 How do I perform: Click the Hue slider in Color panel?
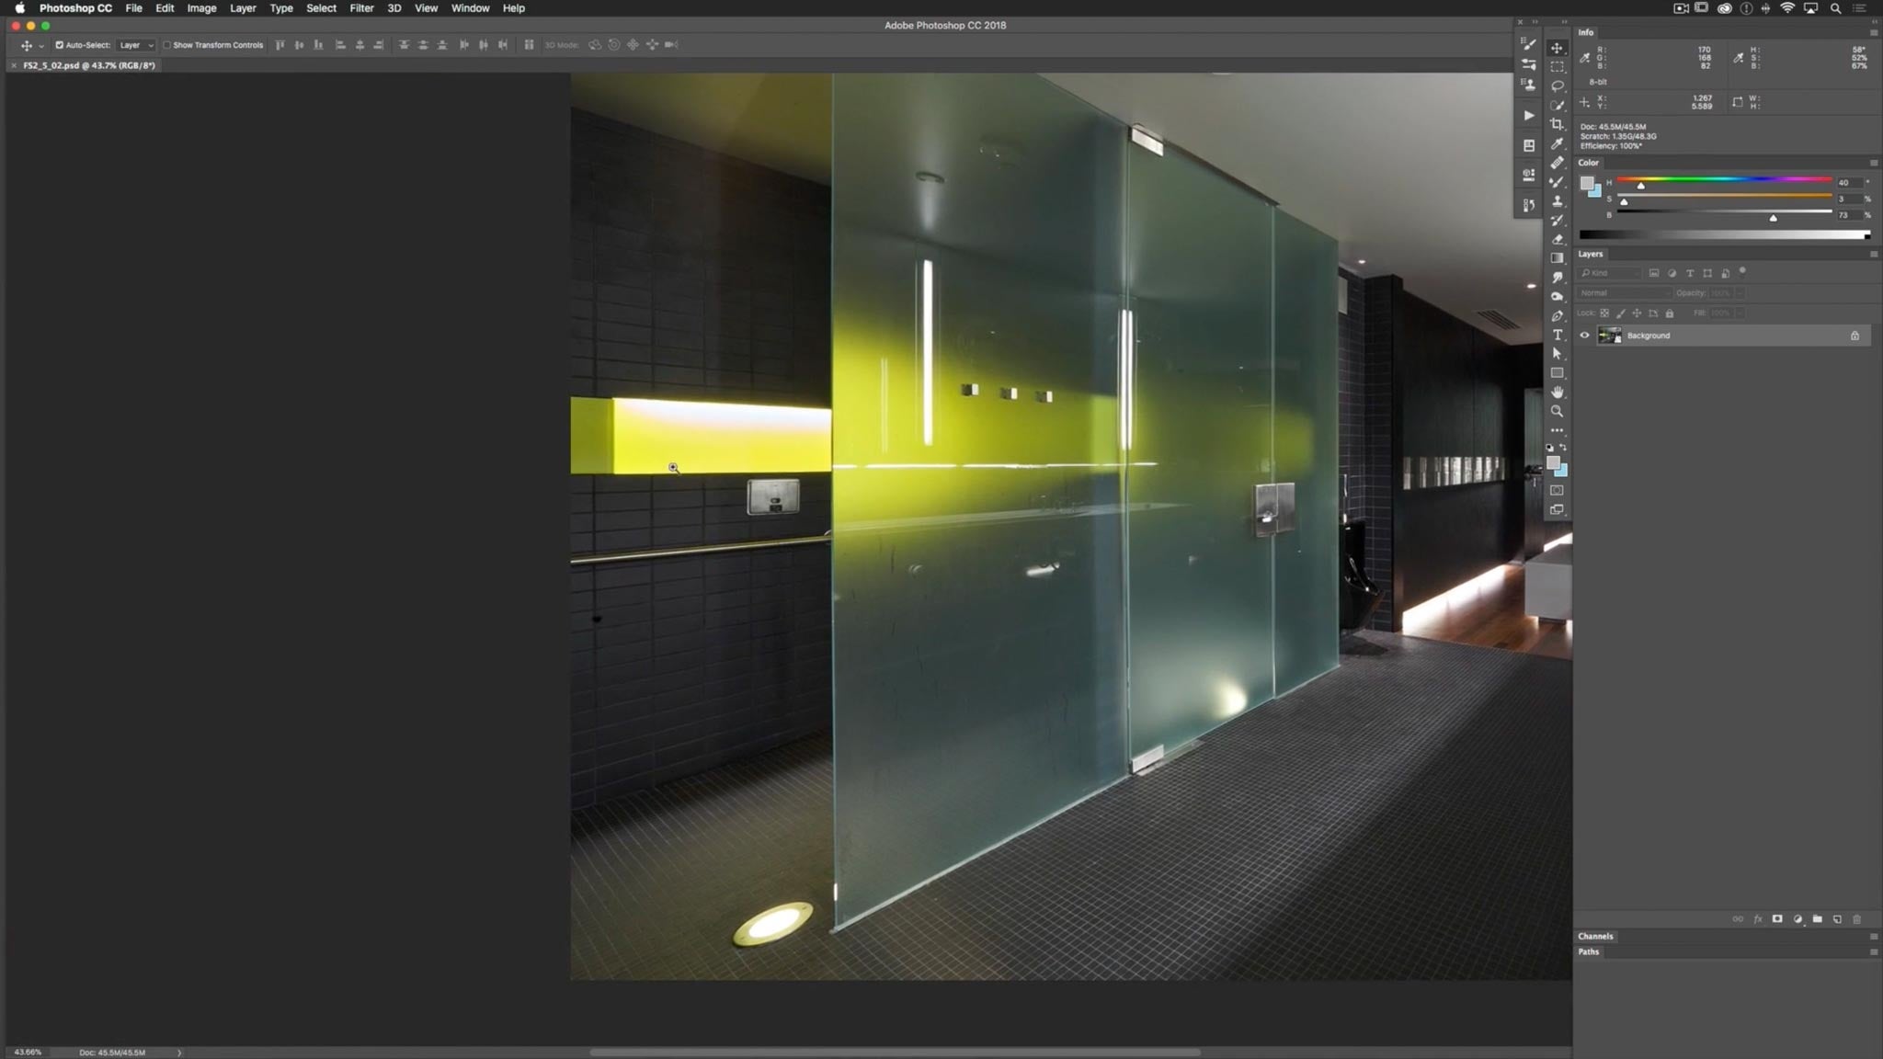pos(1724,180)
